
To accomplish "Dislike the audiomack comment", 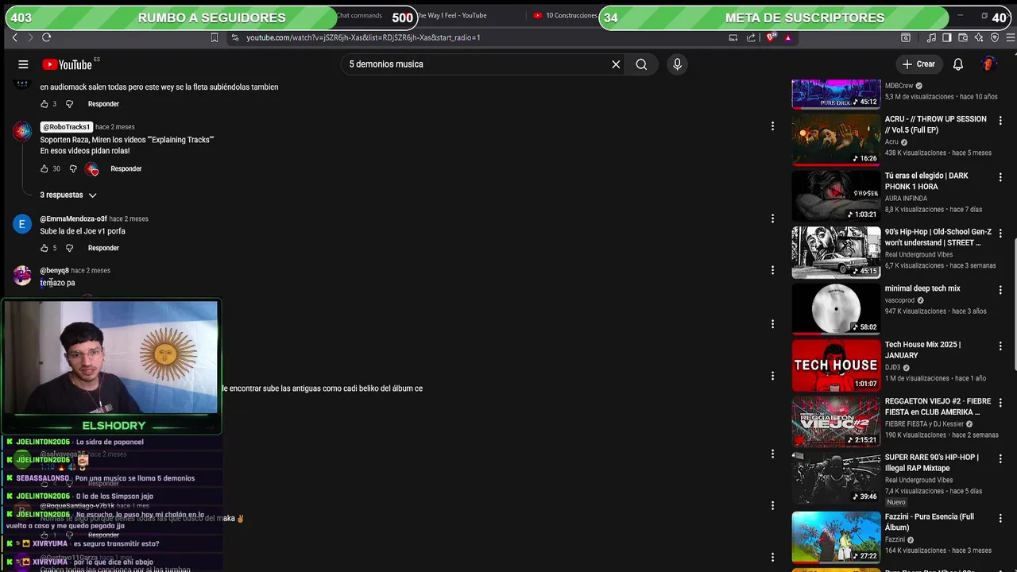I will pos(69,104).
